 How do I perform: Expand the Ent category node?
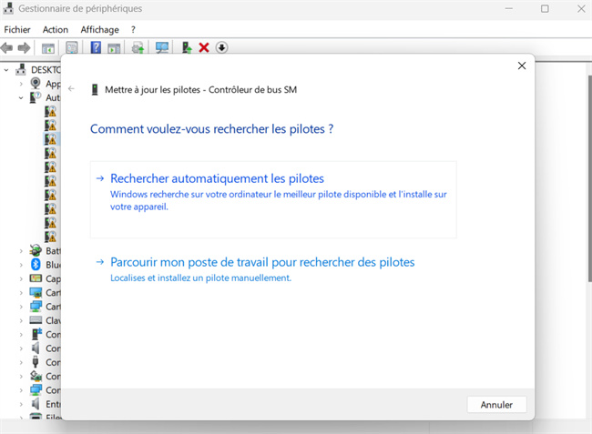[21, 404]
